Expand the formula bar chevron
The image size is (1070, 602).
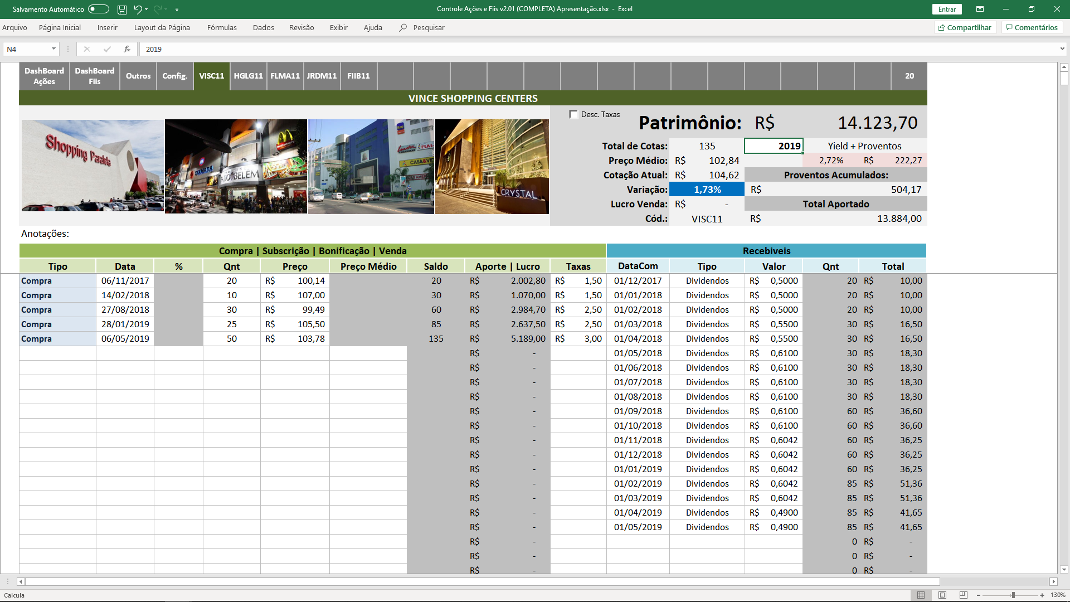(1062, 49)
